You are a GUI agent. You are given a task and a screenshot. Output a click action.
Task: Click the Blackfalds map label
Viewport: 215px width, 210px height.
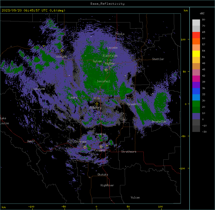pyautogui.click(x=110, y=56)
